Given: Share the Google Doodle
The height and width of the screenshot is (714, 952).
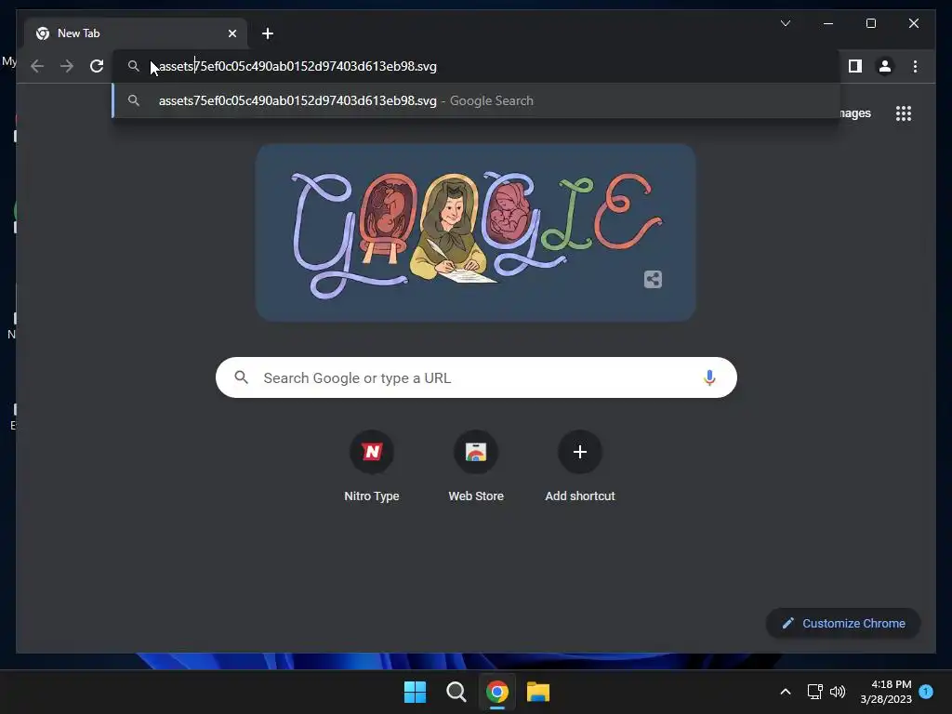Looking at the screenshot, I should [x=653, y=279].
